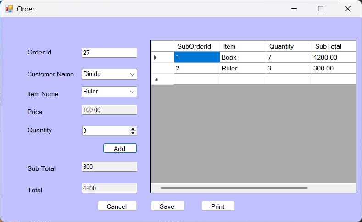
Task: Click the Cancel button
Action: pyautogui.click(x=117, y=206)
